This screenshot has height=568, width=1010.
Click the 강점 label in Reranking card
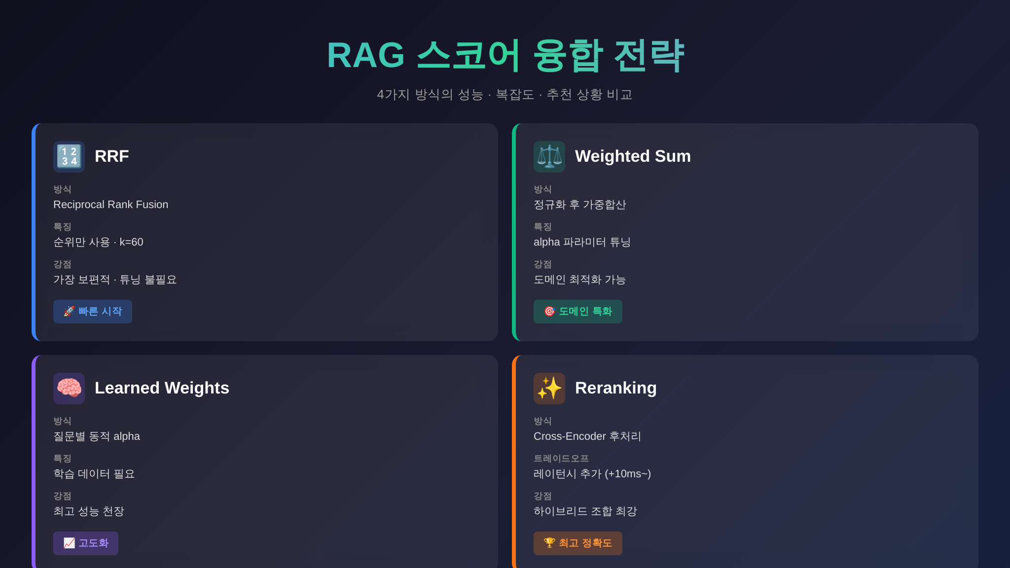pyautogui.click(x=542, y=496)
